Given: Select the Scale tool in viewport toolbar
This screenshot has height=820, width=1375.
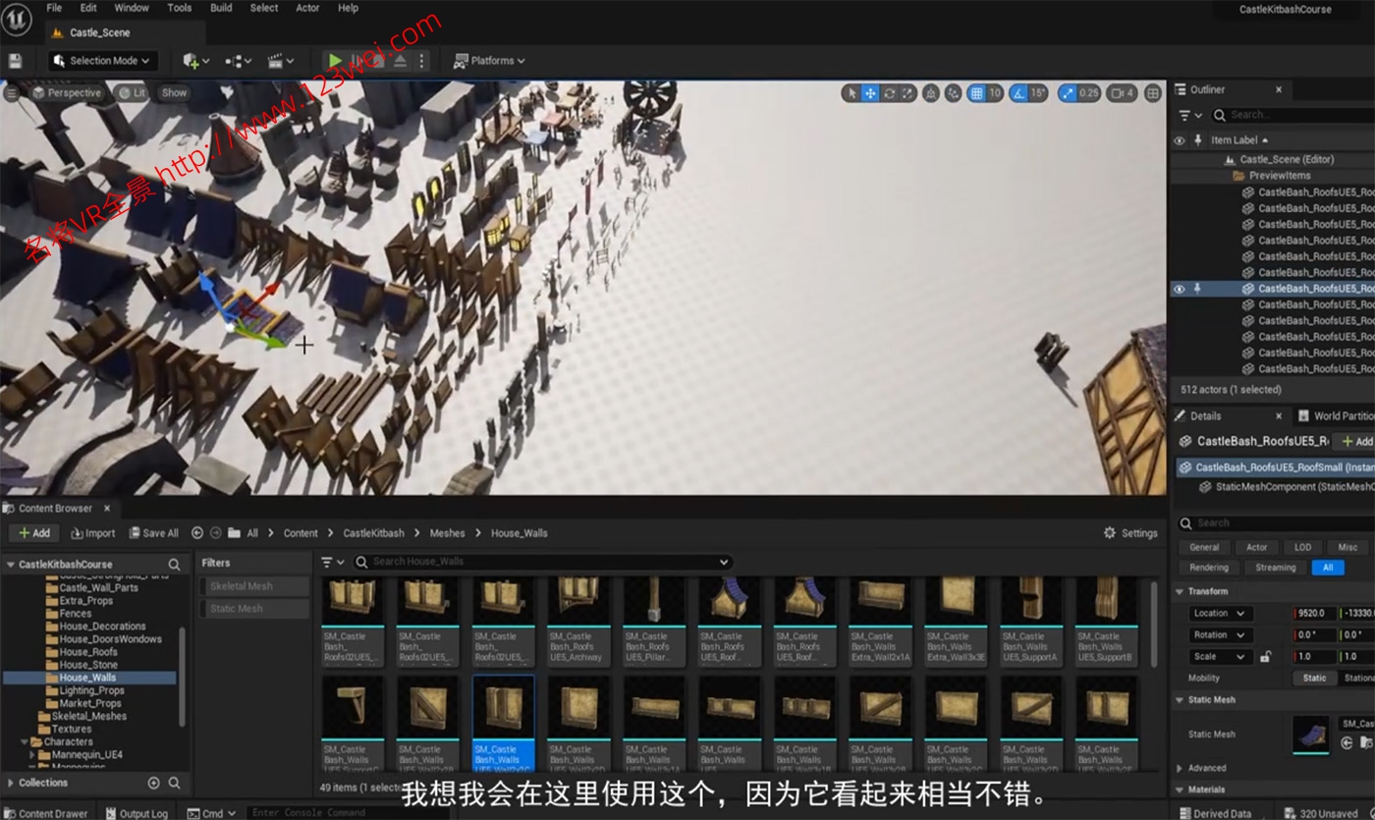Looking at the screenshot, I should point(907,92).
